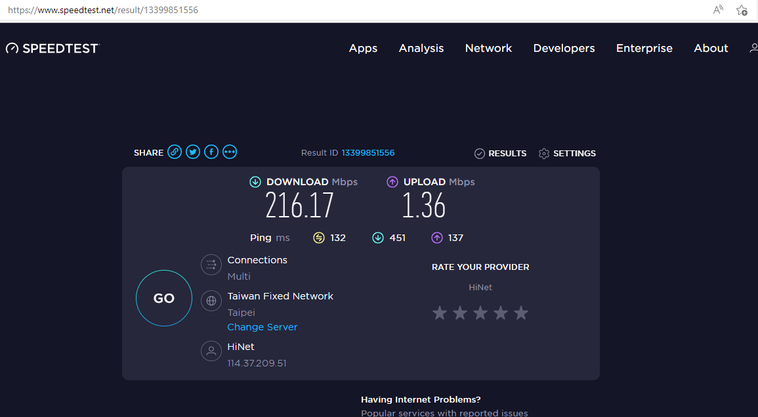Open the Apps navigation item
The width and height of the screenshot is (758, 417).
click(363, 48)
